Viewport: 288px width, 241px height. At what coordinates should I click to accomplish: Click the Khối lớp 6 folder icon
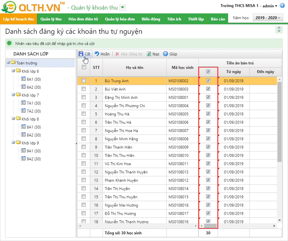point(18,70)
